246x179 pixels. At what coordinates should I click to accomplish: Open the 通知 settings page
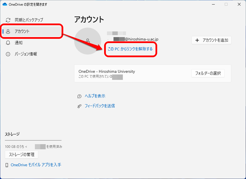(x=32, y=42)
